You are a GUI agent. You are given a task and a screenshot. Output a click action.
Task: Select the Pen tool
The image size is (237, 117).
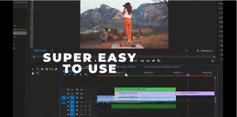[x=56, y=69]
